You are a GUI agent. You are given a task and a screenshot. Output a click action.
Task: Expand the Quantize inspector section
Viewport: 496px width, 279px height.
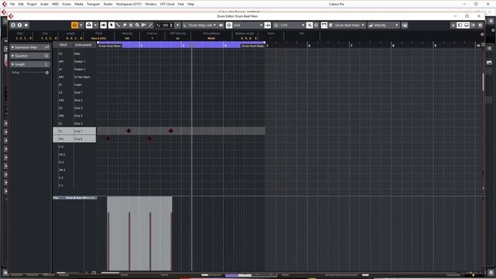pyautogui.click(x=30, y=56)
